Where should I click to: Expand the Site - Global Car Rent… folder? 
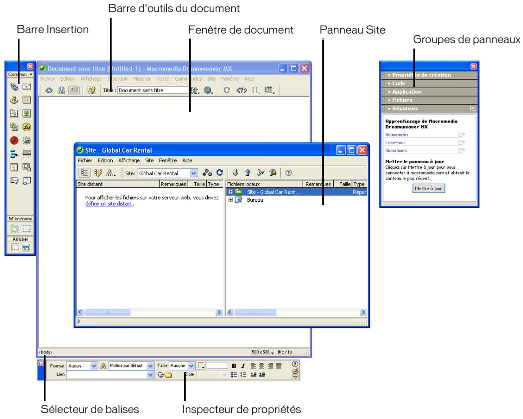(231, 192)
